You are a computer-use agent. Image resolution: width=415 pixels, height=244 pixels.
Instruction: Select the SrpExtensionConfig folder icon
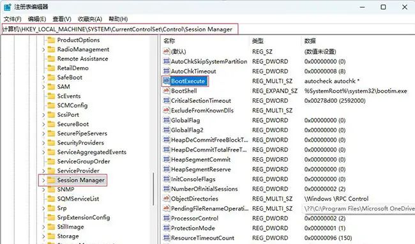[51, 218]
